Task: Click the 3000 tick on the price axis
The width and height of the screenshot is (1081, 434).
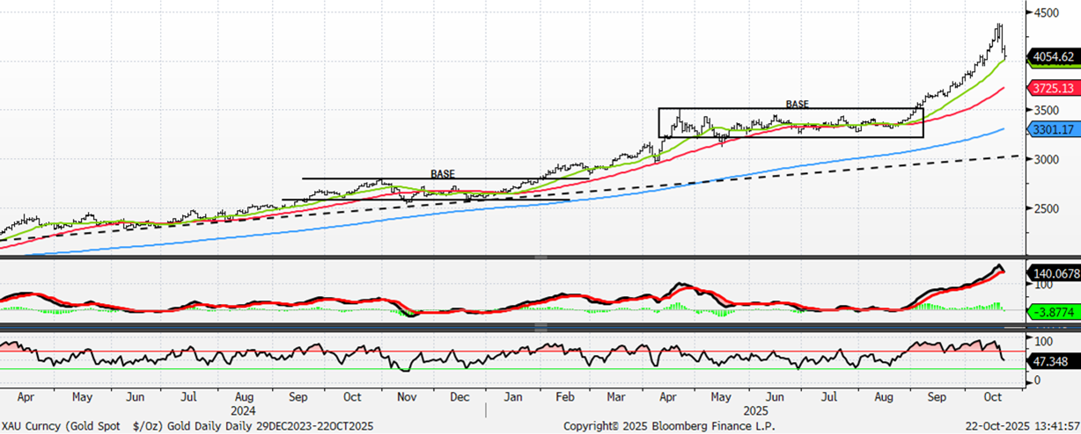Action: tap(1048, 159)
